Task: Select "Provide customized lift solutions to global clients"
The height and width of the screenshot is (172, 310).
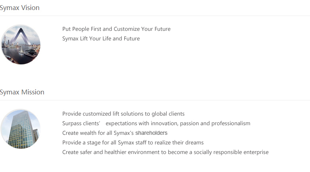Action: (x=123, y=114)
